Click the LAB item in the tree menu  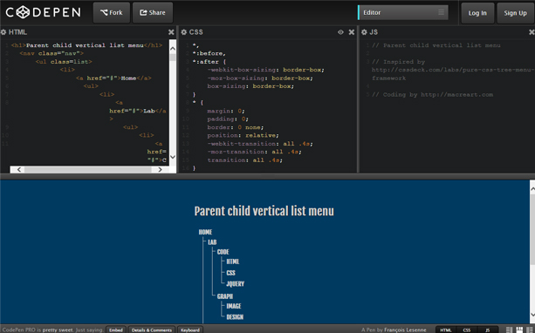click(212, 242)
